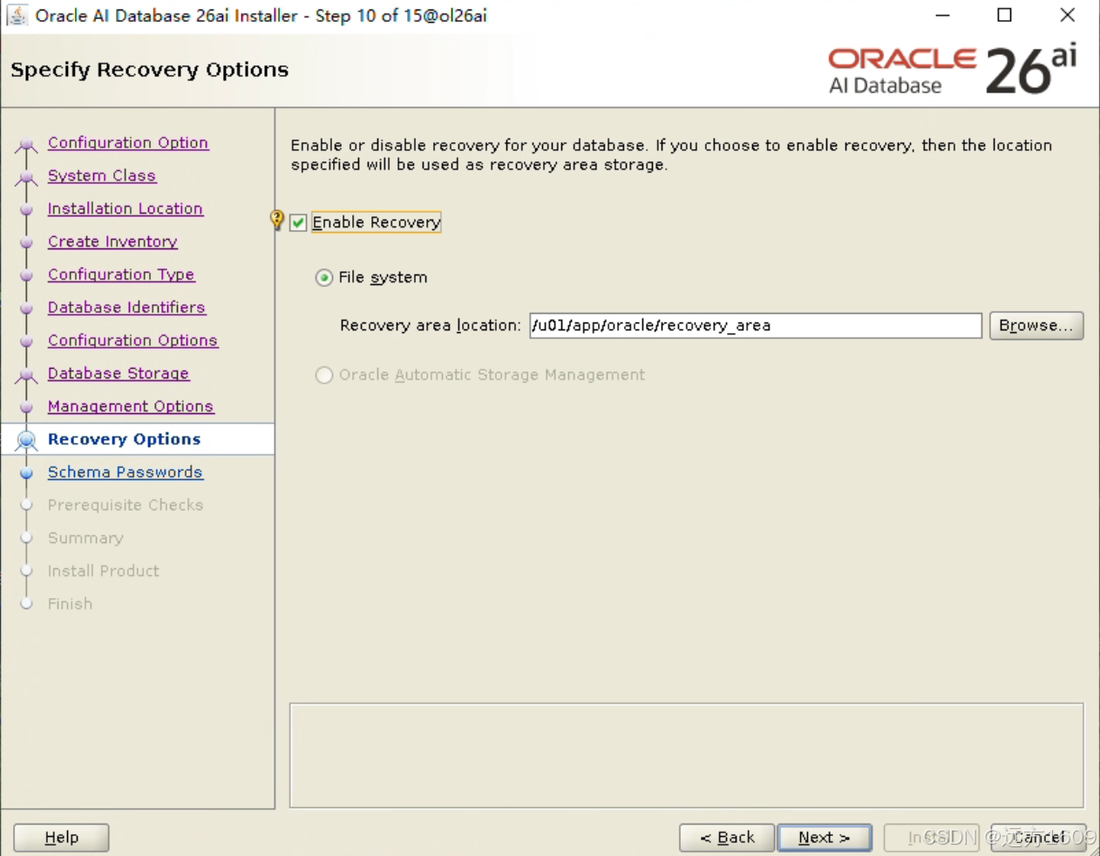Open the Database Identifiers step
Screen dimensions: 1100x856
(126, 307)
